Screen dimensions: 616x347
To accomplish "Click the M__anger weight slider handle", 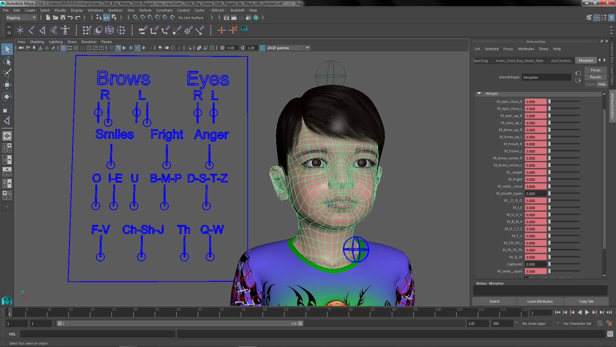I will pos(549,172).
